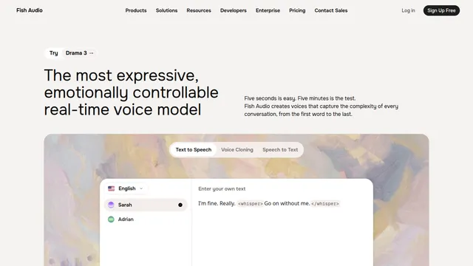Screen dimensions: 473x266
Task: Click the arrow next to Drama 3
Action: click(92, 53)
